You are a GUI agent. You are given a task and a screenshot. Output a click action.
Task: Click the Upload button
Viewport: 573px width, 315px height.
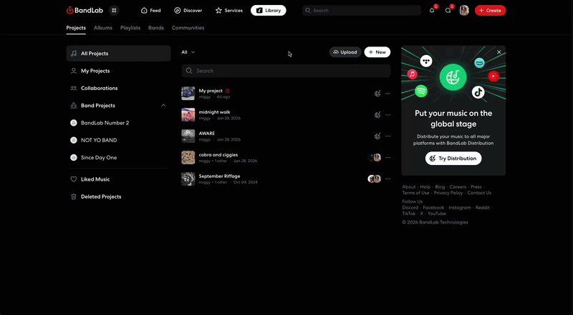point(345,52)
